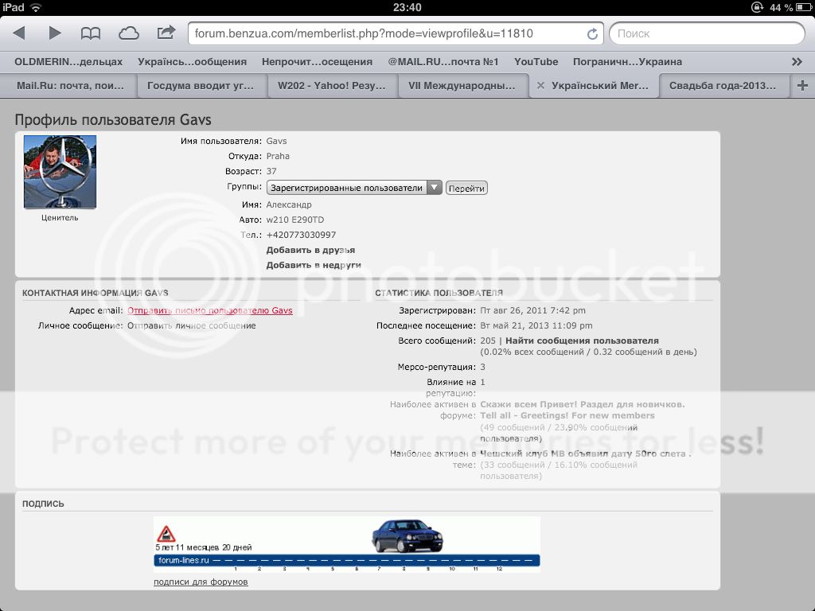The width and height of the screenshot is (815, 611).
Task: Close the Український Мерс tab
Action: (541, 86)
